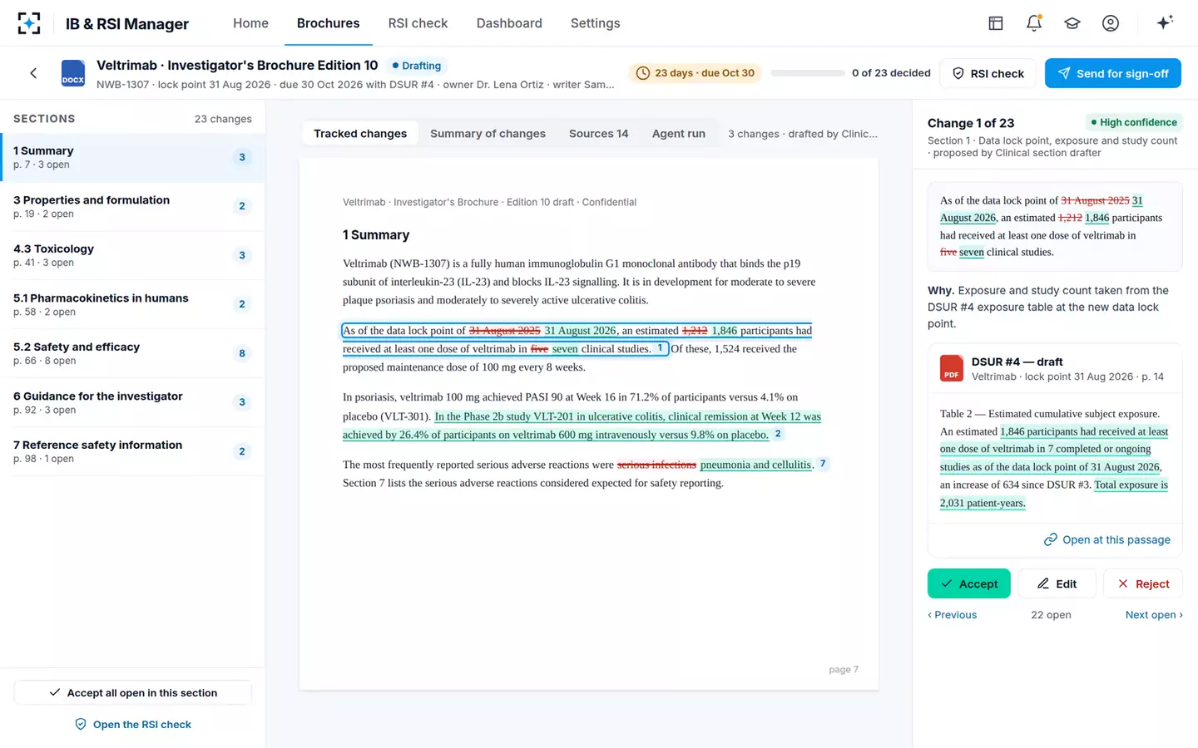Open the Dashboard tab
Viewport: 1198px width, 748px height.
point(509,23)
